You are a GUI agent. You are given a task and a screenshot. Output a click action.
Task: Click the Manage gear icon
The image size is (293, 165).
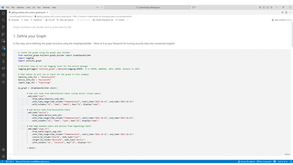point(3,156)
